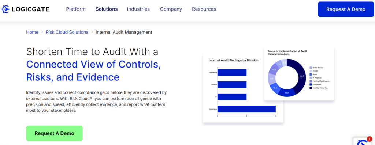375x145 pixels.
Task: Go to the Risk Cloud Solutions breadcrumb
Action: coord(67,32)
